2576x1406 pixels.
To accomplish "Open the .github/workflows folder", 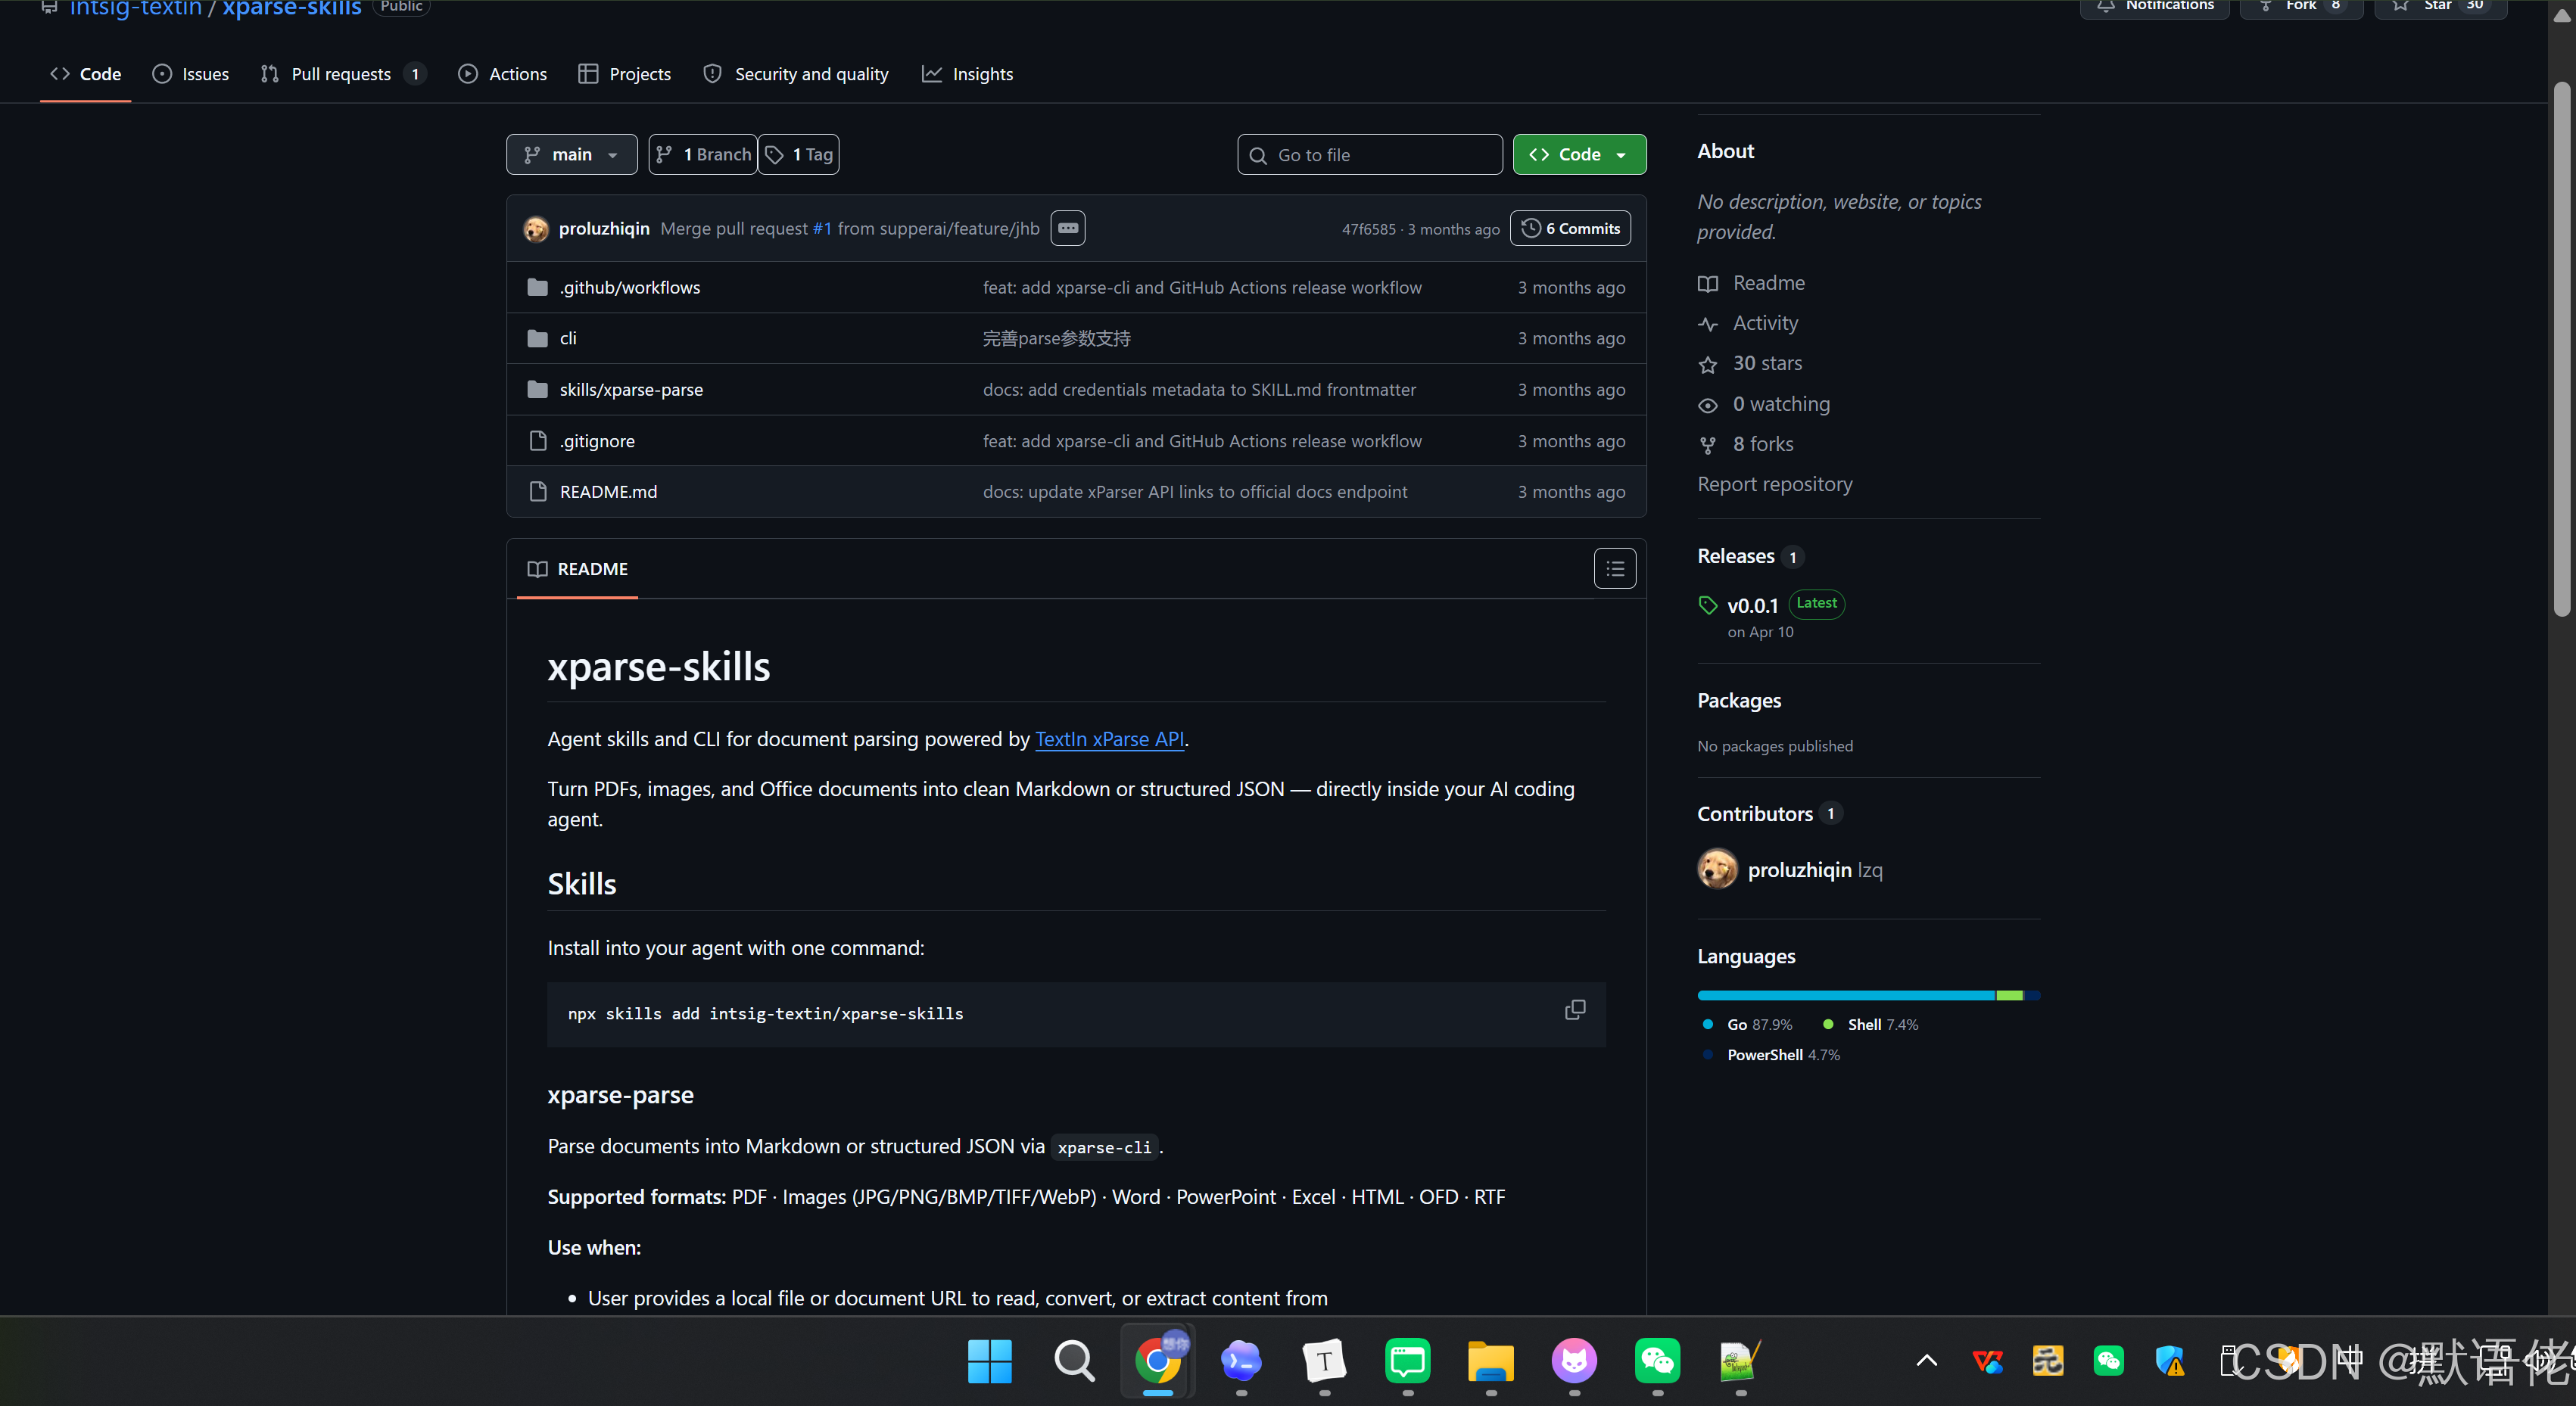I will tap(630, 287).
